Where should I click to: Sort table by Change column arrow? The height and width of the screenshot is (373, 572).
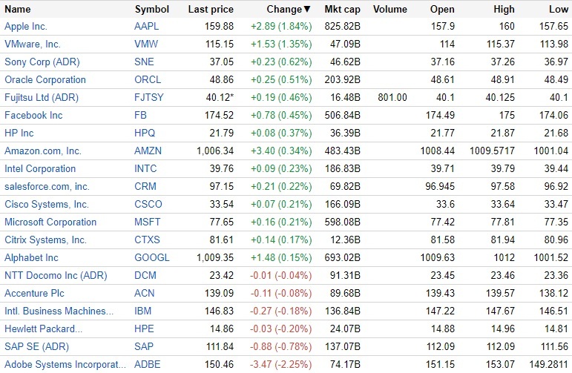(x=307, y=10)
